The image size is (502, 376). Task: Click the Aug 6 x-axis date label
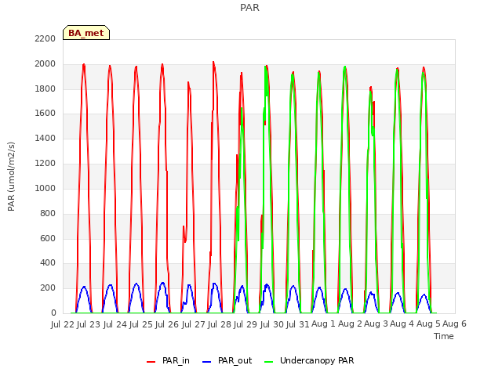point(455,324)
